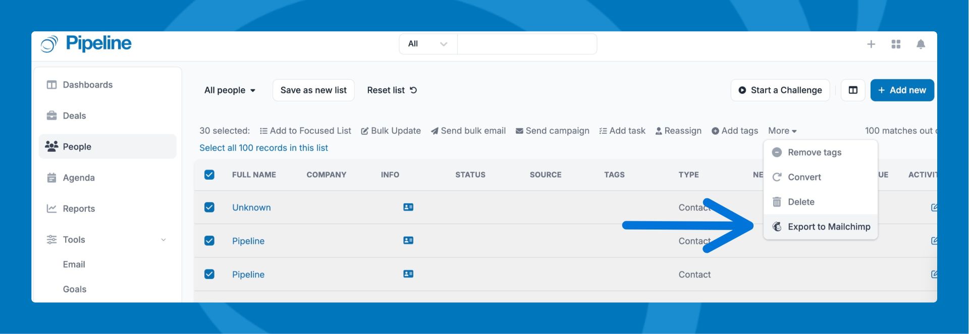Image resolution: width=969 pixels, height=334 pixels.
Task: Toggle the select-all header checkbox
Action: [209, 175]
